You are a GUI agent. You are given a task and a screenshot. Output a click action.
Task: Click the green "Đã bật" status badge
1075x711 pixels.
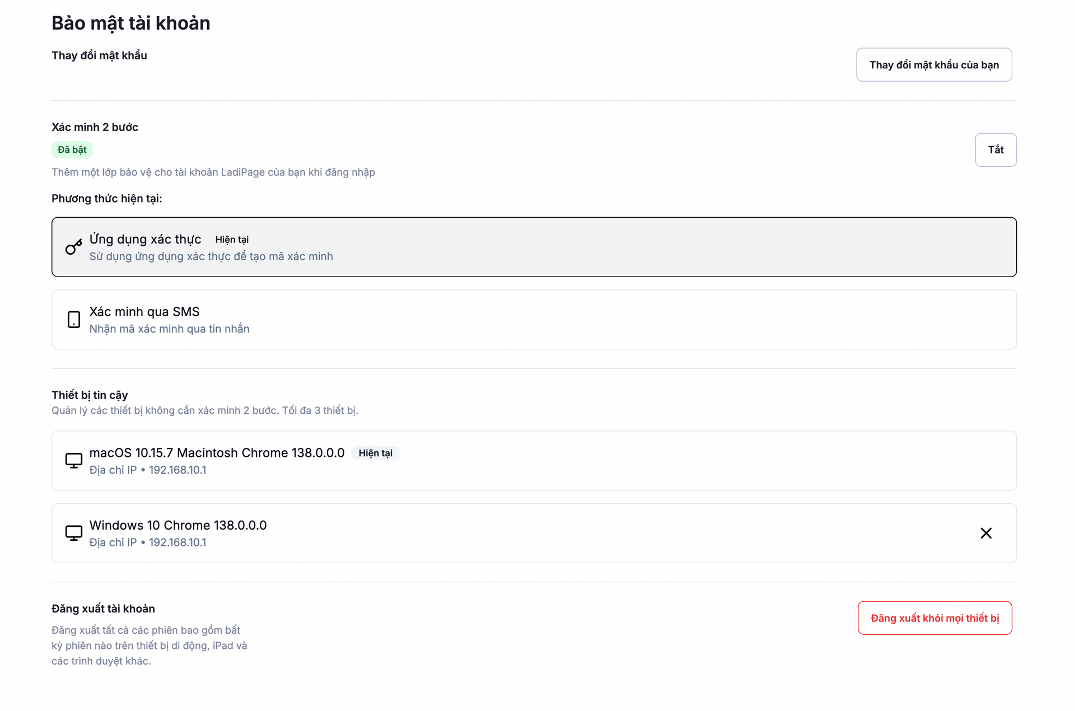tap(72, 150)
